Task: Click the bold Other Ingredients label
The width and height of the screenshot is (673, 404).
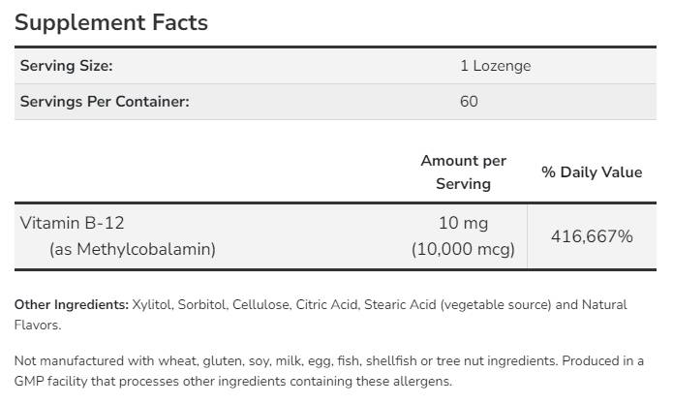Action: [x=72, y=304]
